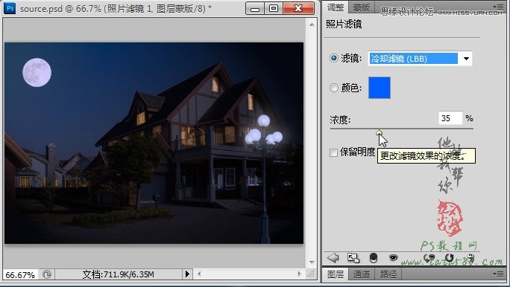Open adjustments panel flyout menu

pos(498,7)
